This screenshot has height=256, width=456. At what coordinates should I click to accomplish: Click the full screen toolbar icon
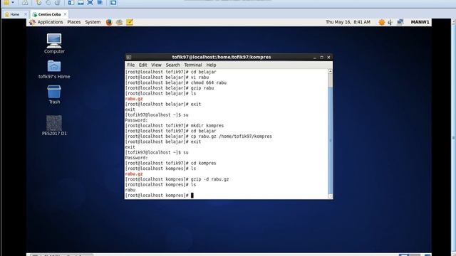coord(90,3)
